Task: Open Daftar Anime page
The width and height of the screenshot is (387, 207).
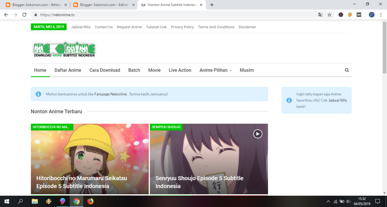Action: tap(68, 70)
